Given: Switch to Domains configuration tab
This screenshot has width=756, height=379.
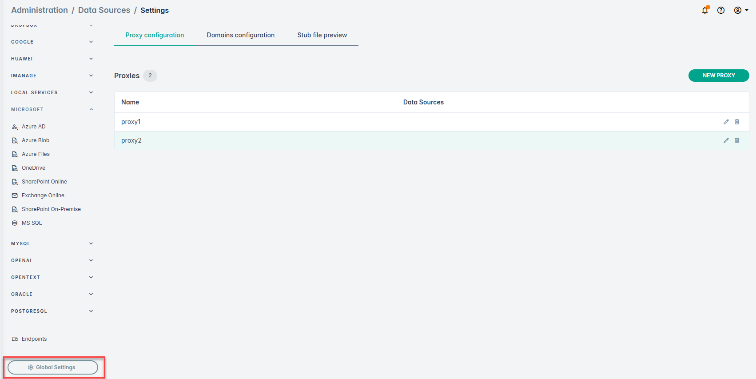Looking at the screenshot, I should 240,35.
